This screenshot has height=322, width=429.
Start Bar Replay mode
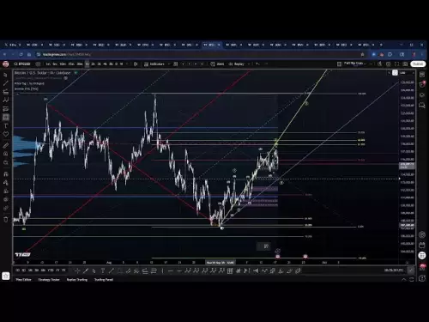coord(237,64)
